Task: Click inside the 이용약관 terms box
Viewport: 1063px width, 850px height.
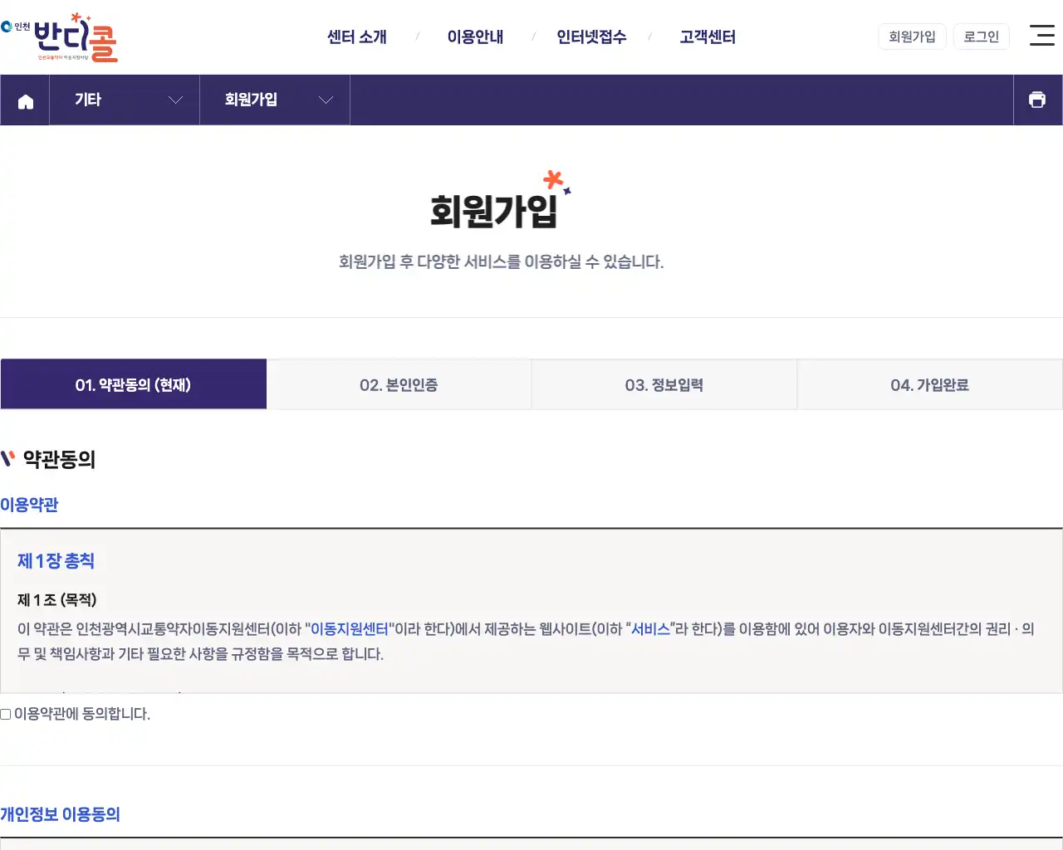Action: pyautogui.click(x=531, y=611)
